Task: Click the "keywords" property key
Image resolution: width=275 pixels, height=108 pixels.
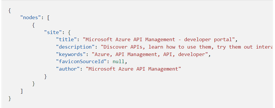Action: click(x=71, y=54)
